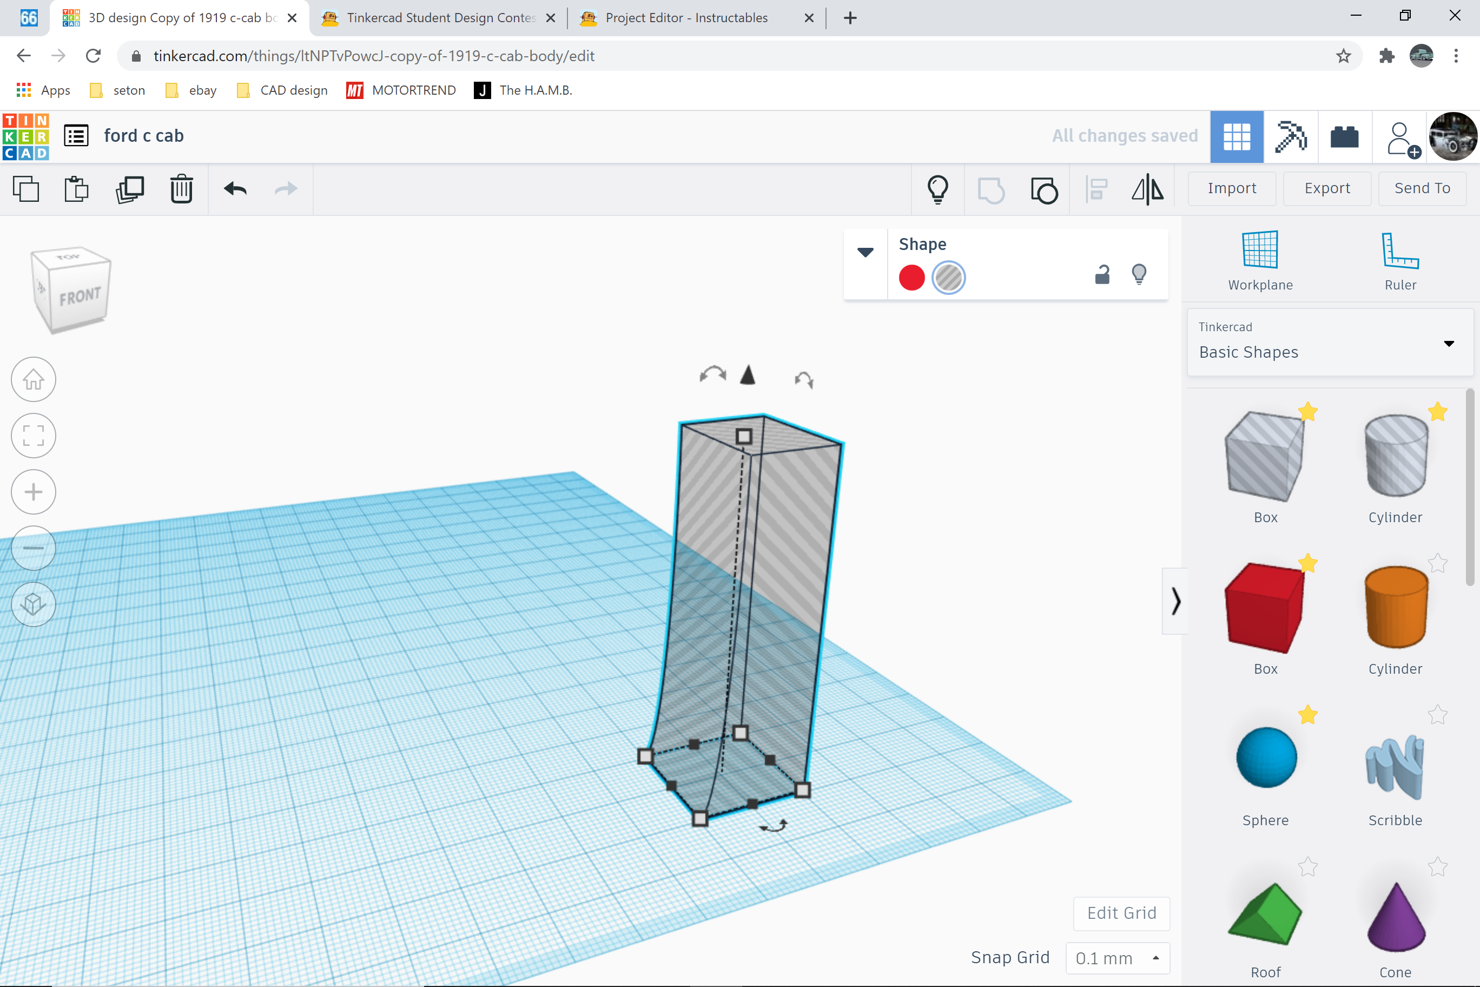1480x987 pixels.
Task: Switch to Project Editor - Instructables tab
Action: 697,18
